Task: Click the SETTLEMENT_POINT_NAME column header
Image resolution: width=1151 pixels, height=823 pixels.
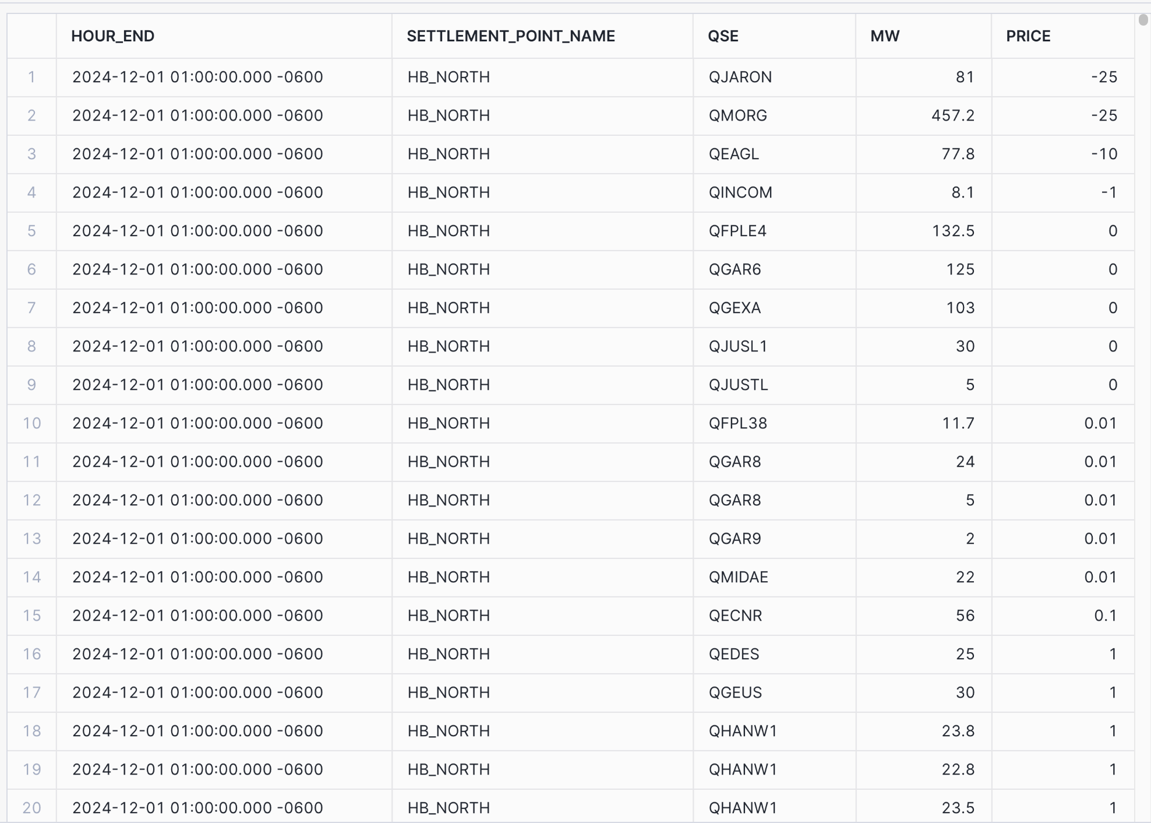Action: 510,36
